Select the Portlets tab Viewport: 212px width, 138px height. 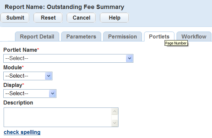(x=159, y=37)
